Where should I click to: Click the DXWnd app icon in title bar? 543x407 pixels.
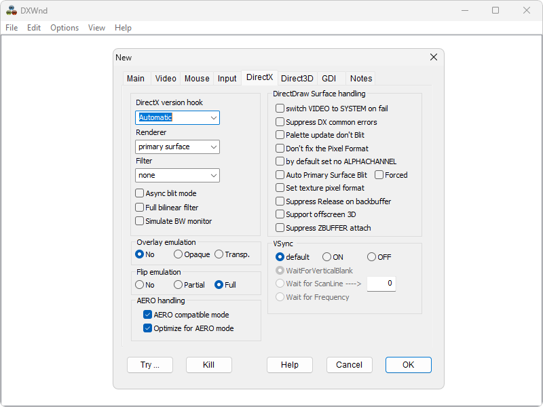(x=12, y=10)
